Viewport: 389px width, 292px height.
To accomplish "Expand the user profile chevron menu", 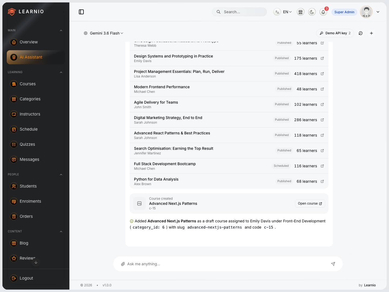I will [378, 12].
